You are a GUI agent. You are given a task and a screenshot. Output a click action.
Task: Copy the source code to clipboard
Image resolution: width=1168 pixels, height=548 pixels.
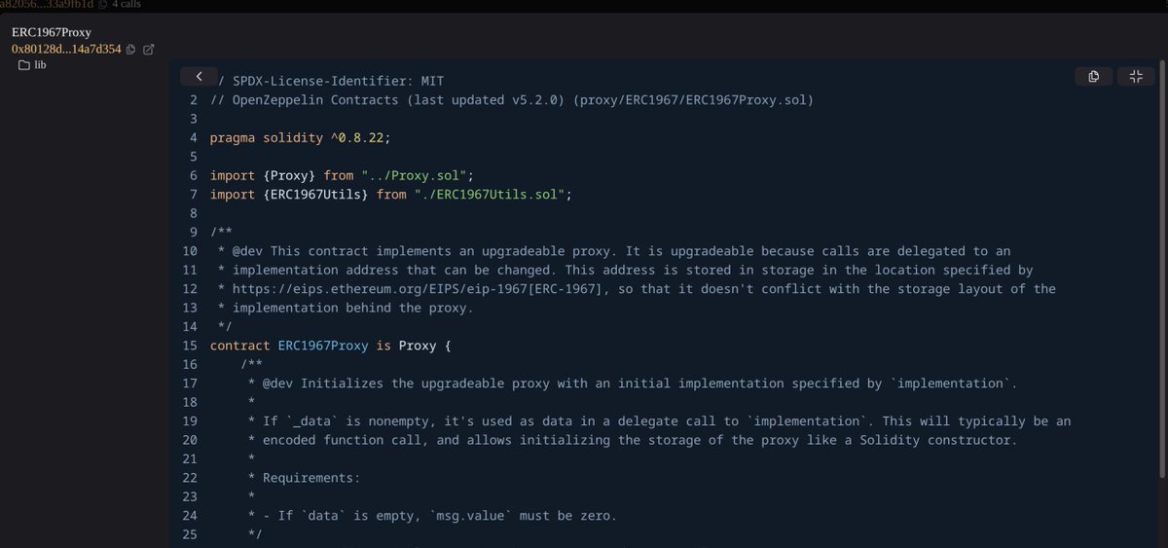[x=1094, y=77]
